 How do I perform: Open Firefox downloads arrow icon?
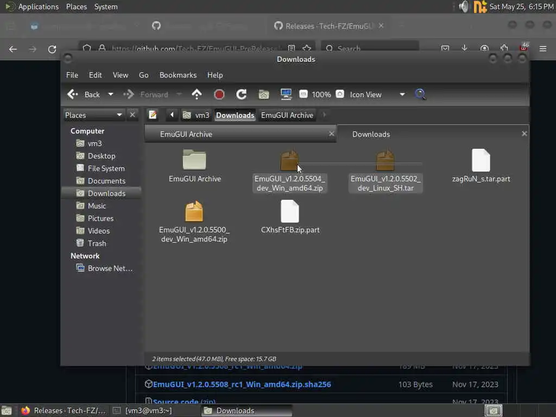point(465,48)
